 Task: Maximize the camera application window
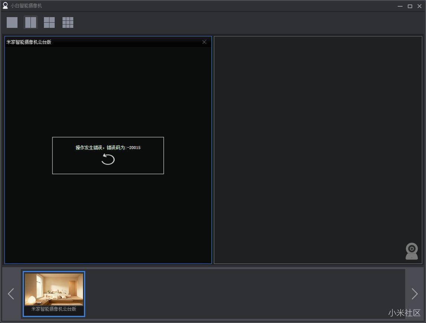pos(410,6)
